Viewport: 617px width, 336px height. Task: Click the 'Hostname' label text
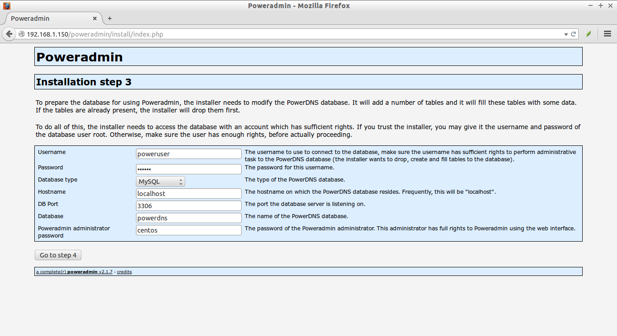(x=51, y=192)
